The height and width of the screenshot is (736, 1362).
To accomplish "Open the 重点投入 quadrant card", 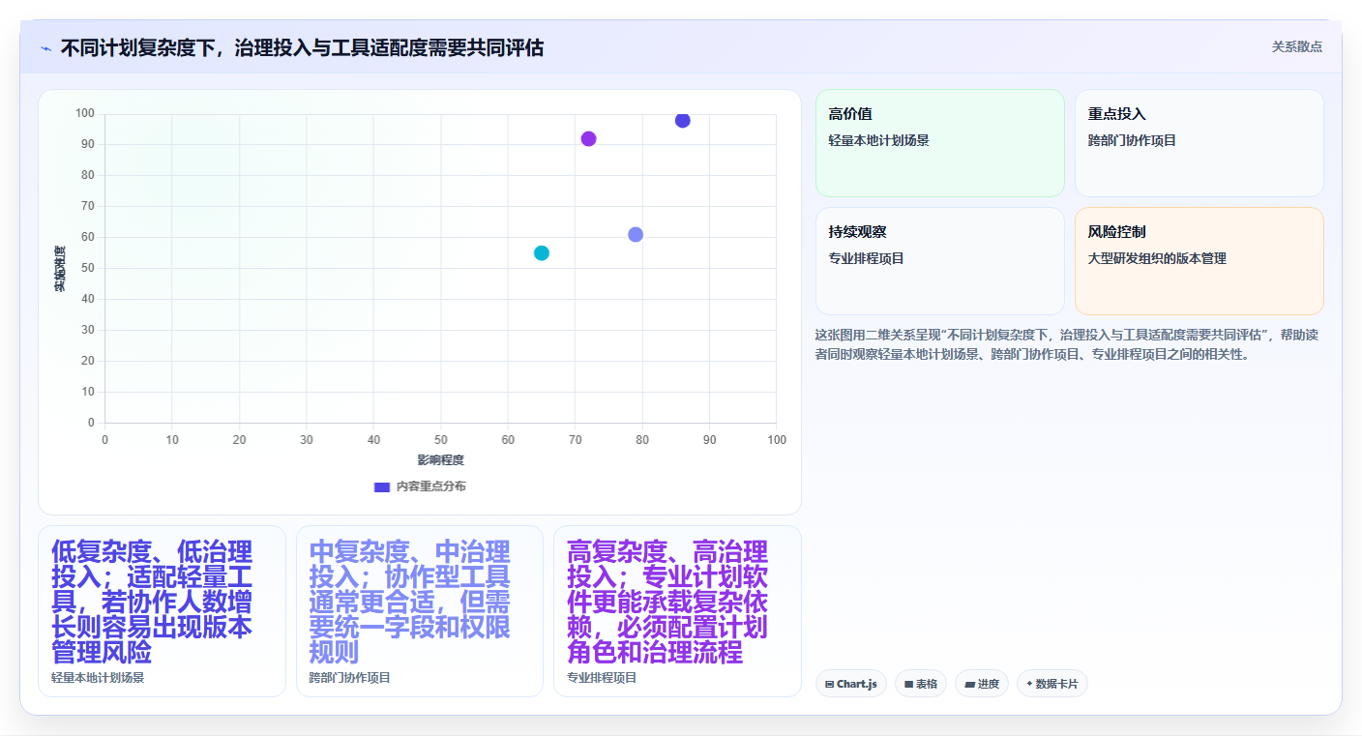I will click(1199, 143).
